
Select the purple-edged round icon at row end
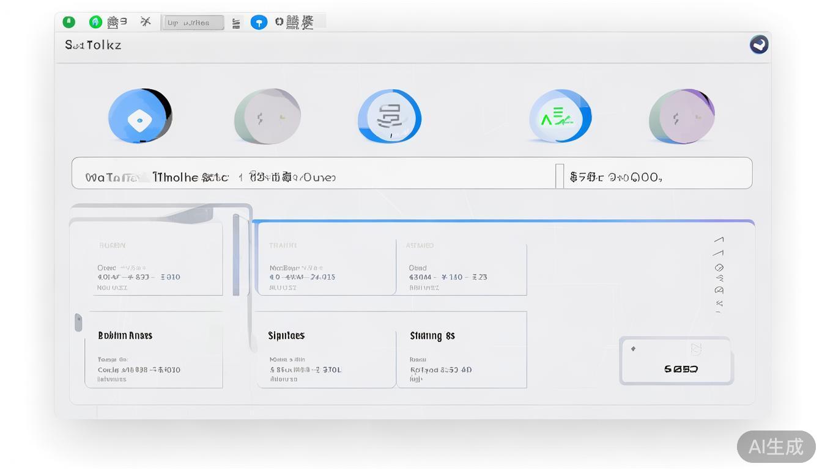pos(681,116)
